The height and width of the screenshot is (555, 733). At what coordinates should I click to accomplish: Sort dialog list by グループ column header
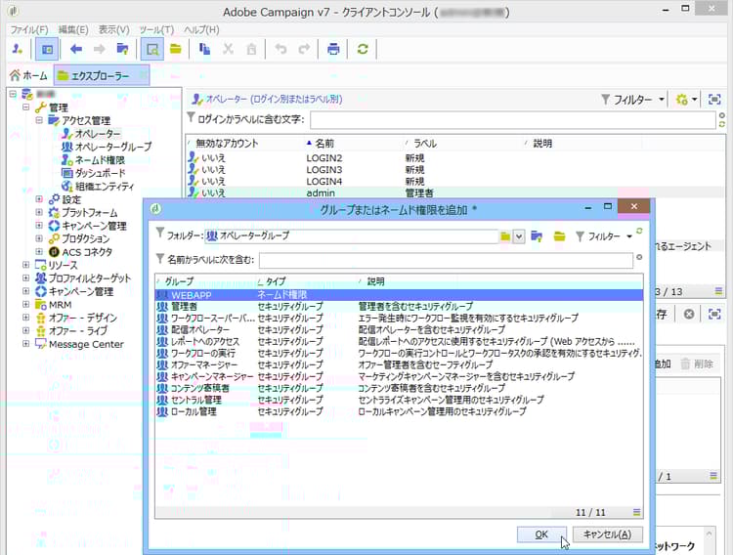[205, 281]
